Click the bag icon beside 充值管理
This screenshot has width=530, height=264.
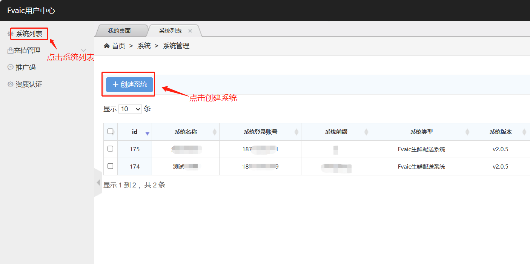(x=11, y=51)
